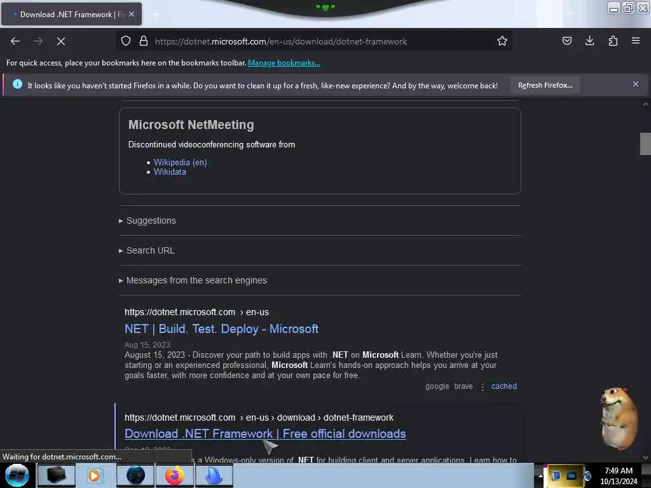This screenshot has height=488, width=651.
Task: Click the site security padlock
Action: tap(144, 41)
